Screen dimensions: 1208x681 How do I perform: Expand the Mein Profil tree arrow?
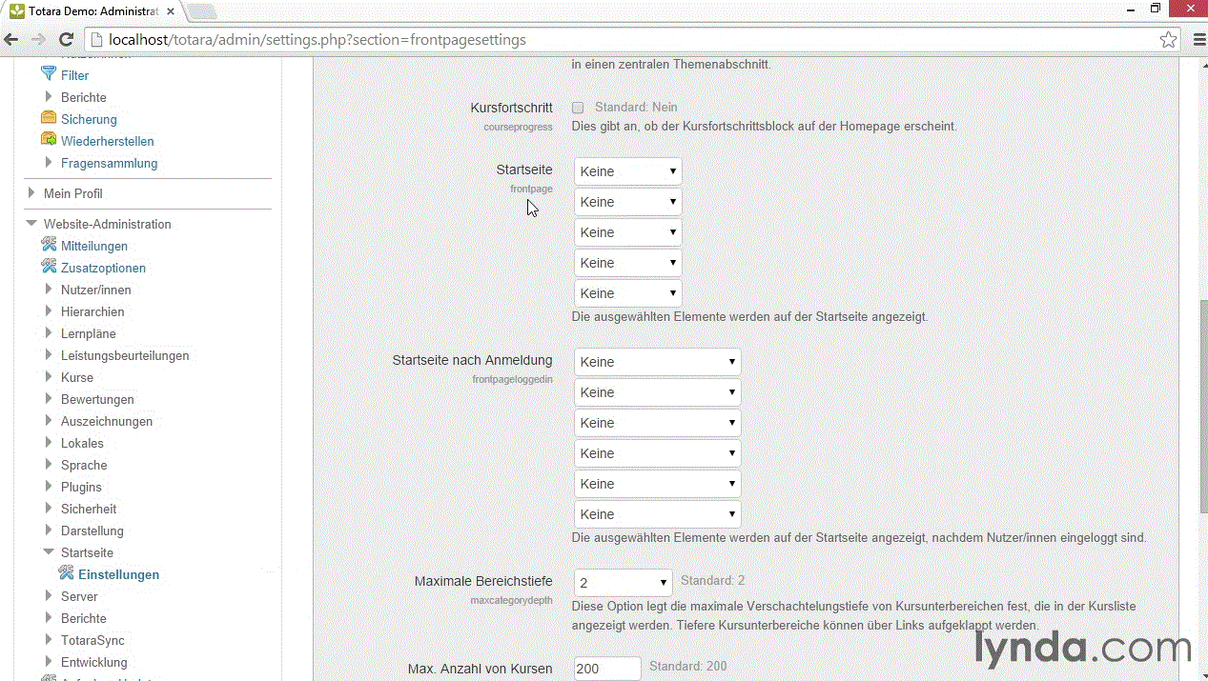[x=31, y=193]
